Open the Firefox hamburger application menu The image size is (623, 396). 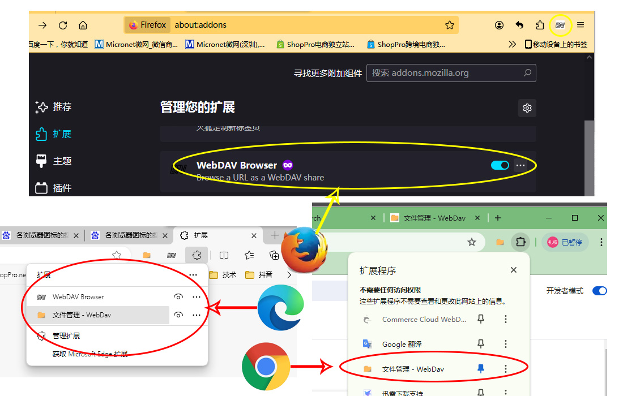[x=581, y=25]
